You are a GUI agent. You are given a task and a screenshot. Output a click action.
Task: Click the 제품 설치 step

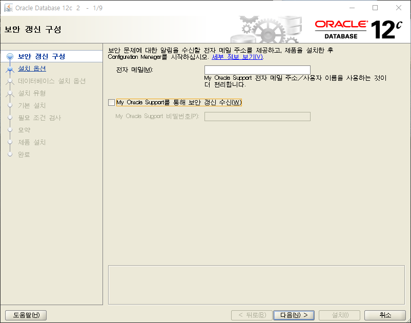click(32, 143)
